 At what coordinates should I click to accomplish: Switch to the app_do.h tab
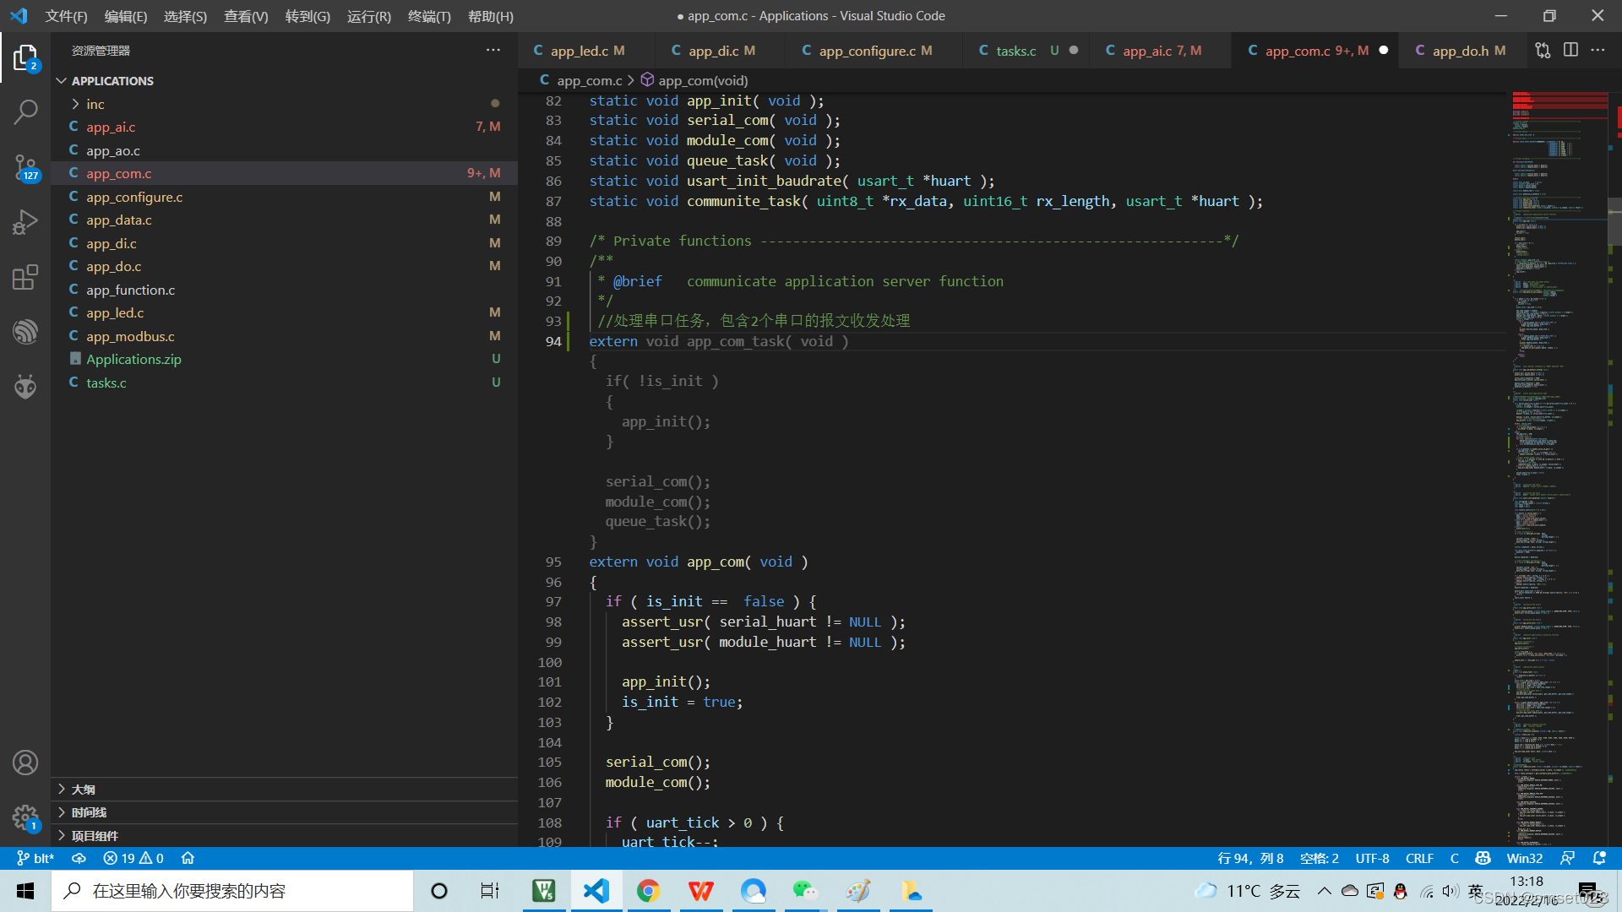pyautogui.click(x=1468, y=50)
